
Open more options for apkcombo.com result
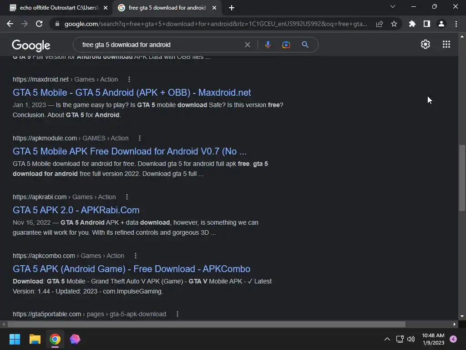136,256
